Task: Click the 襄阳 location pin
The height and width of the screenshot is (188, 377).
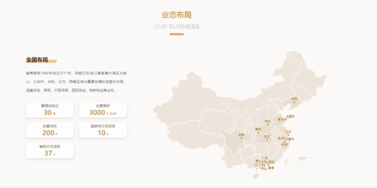Action: tap(258, 132)
